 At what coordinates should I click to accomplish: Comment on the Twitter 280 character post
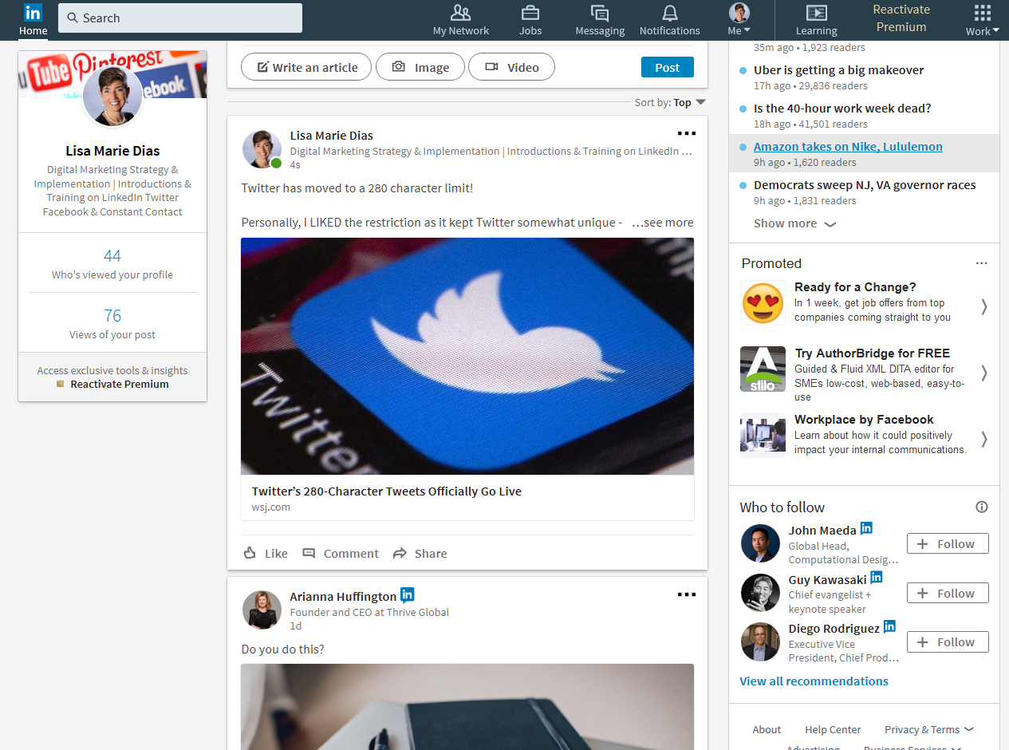click(341, 553)
